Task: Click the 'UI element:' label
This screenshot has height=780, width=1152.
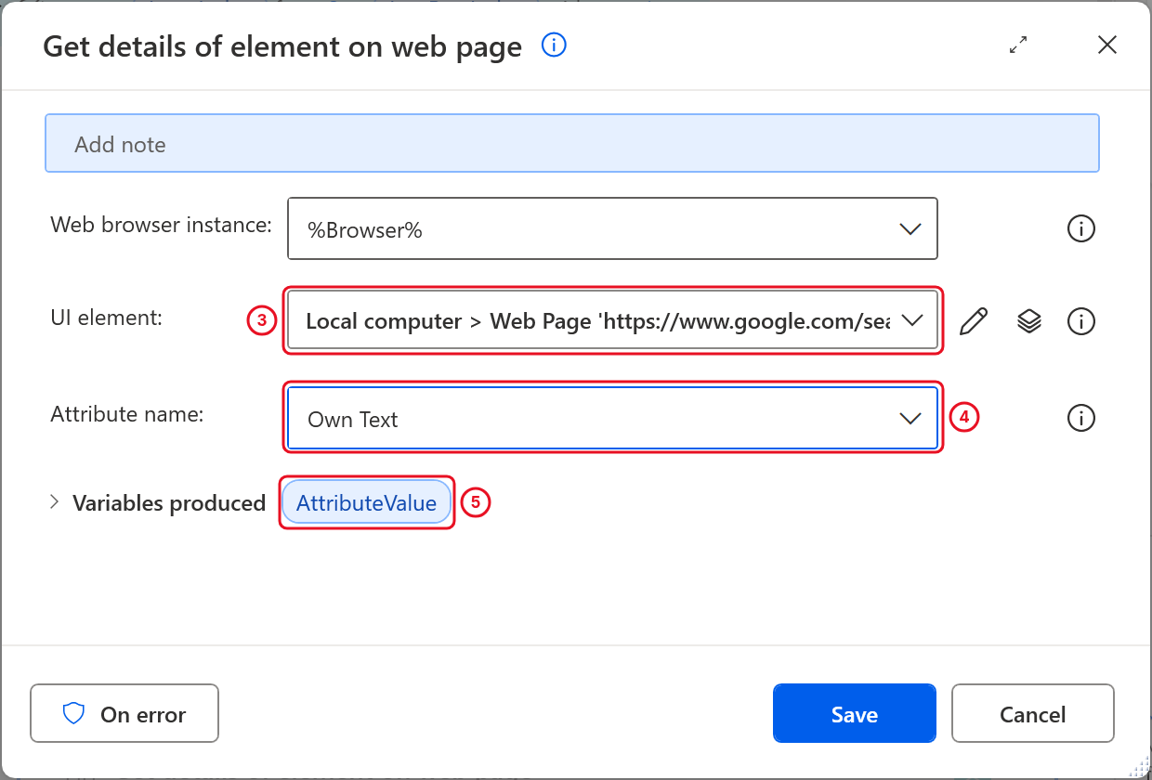Action: 106,318
